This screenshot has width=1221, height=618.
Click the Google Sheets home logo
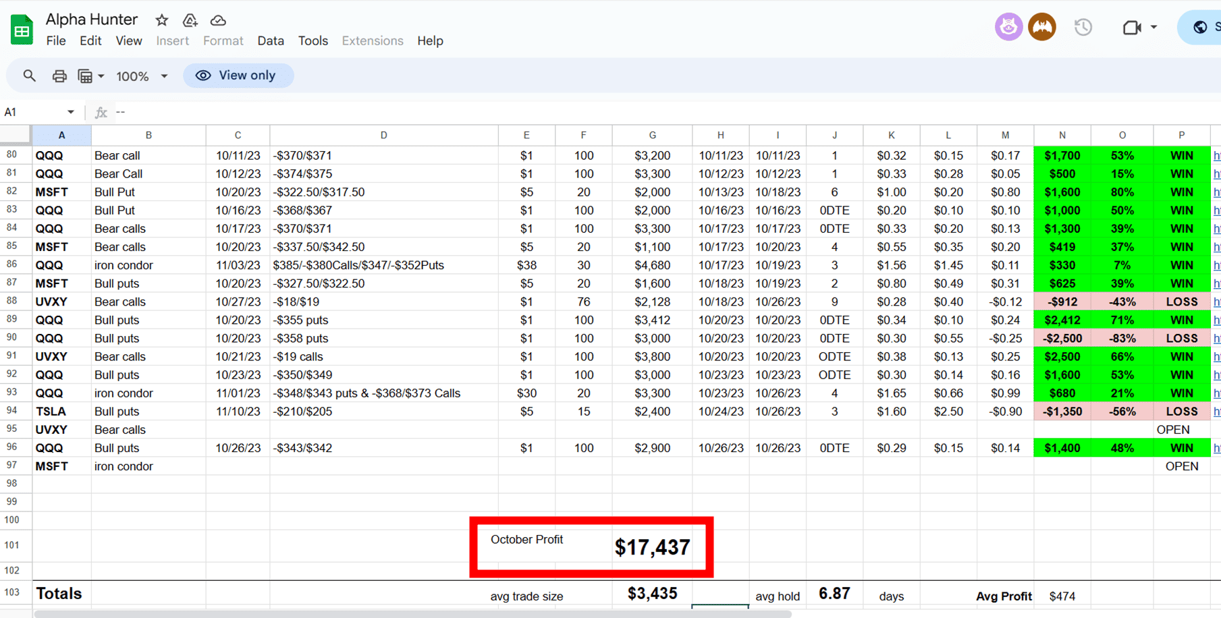click(22, 30)
